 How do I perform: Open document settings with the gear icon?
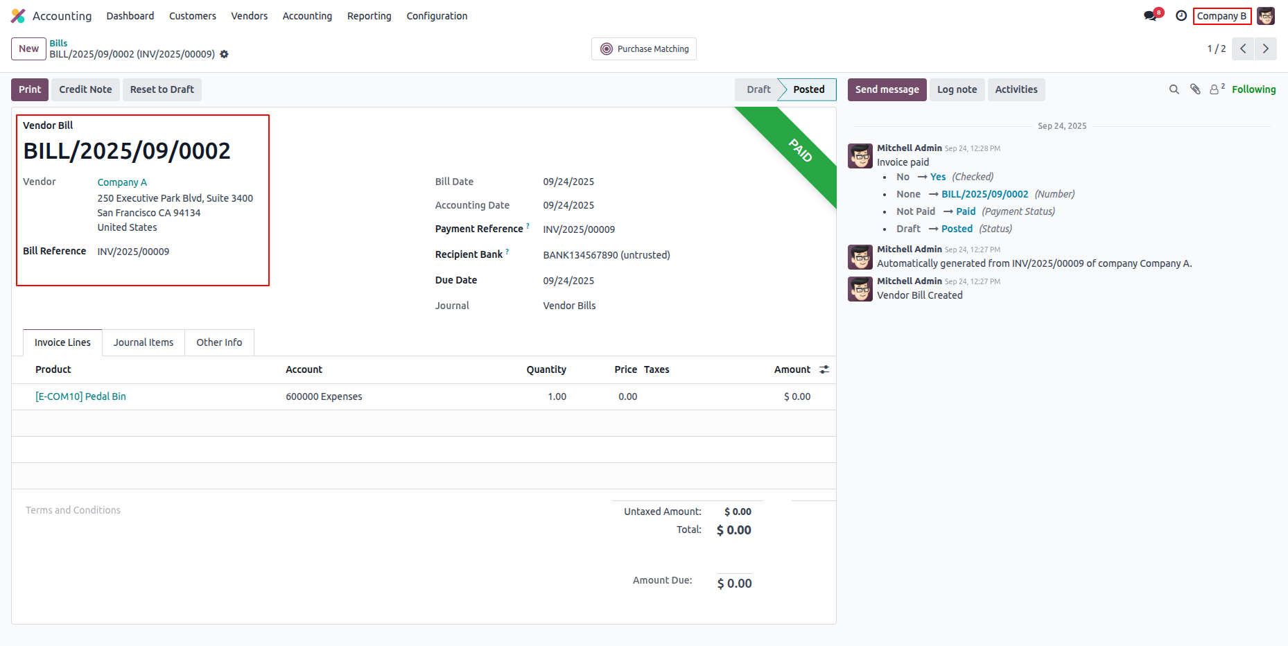224,54
